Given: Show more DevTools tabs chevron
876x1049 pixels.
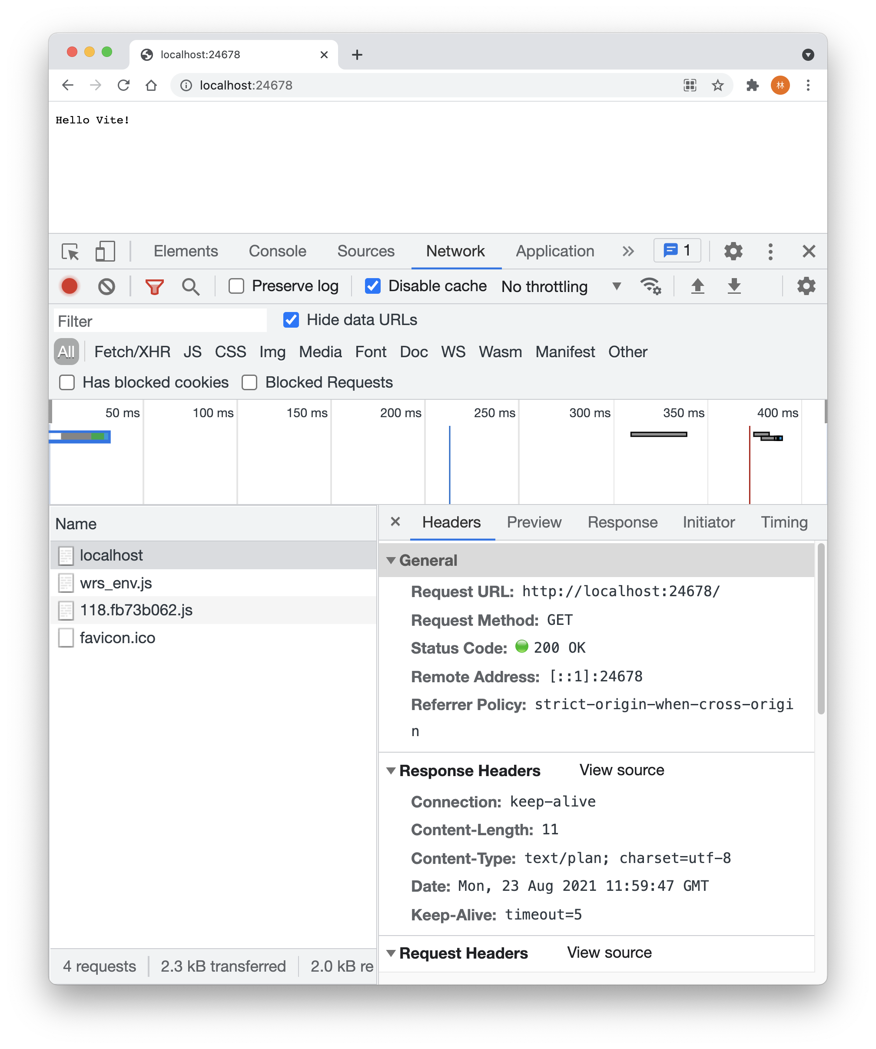Looking at the screenshot, I should 628,251.
